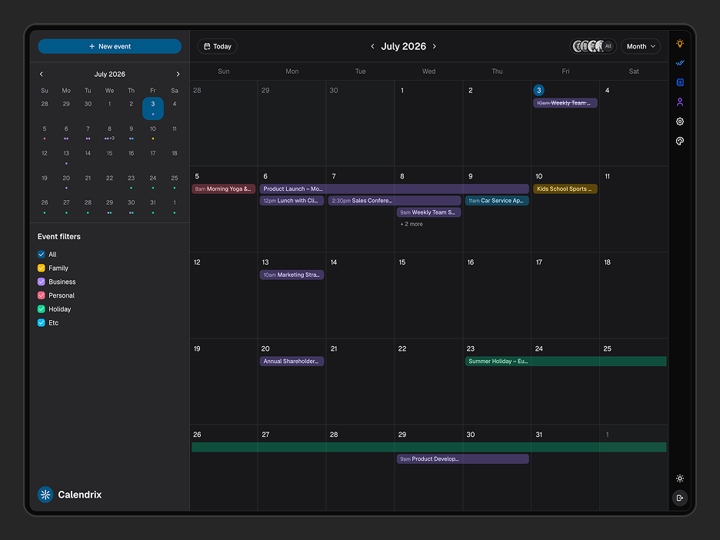Toggle light mode sun icon
720x540 pixels.
[679, 478]
